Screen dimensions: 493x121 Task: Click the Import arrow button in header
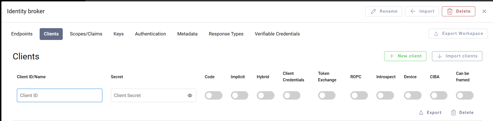pos(422,11)
